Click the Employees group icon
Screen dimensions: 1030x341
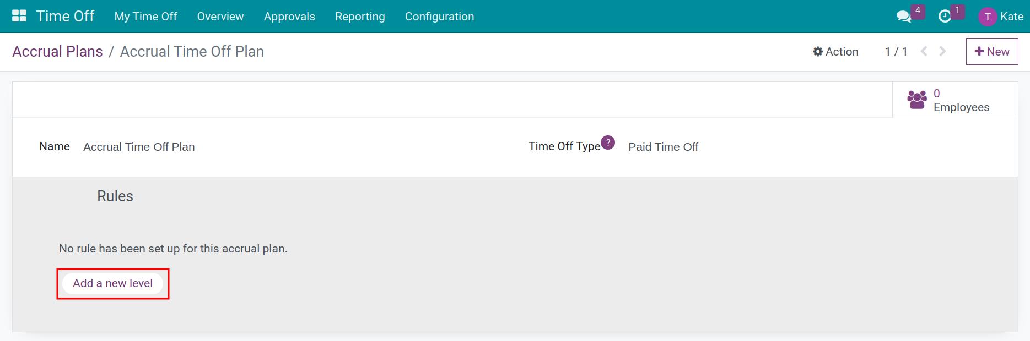(917, 100)
